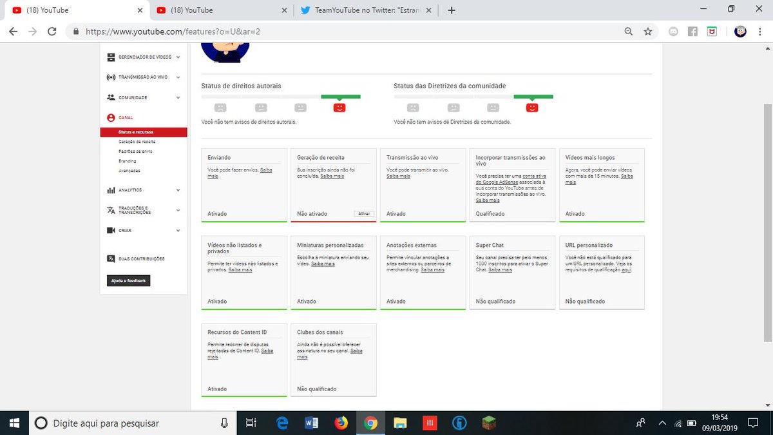
Task: Click Saiba mais in the Super Chat card
Action: pos(500,270)
